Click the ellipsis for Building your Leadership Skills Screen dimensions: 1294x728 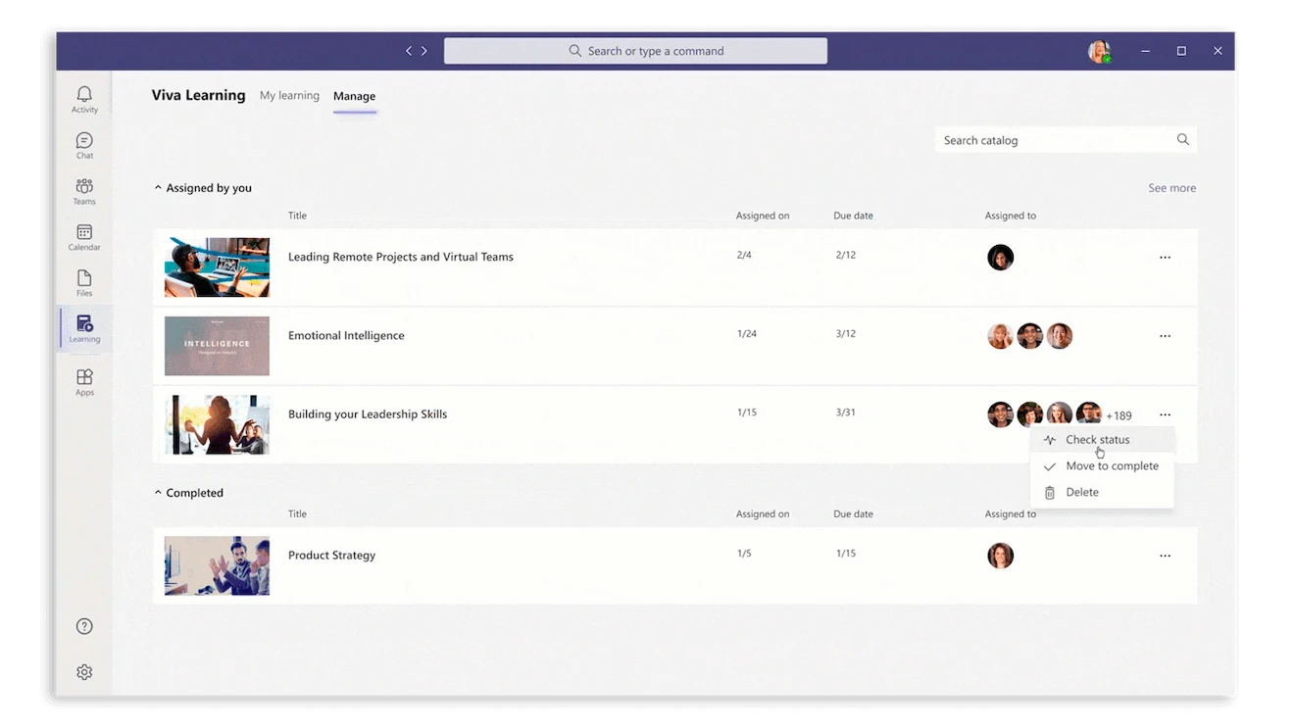tap(1165, 414)
